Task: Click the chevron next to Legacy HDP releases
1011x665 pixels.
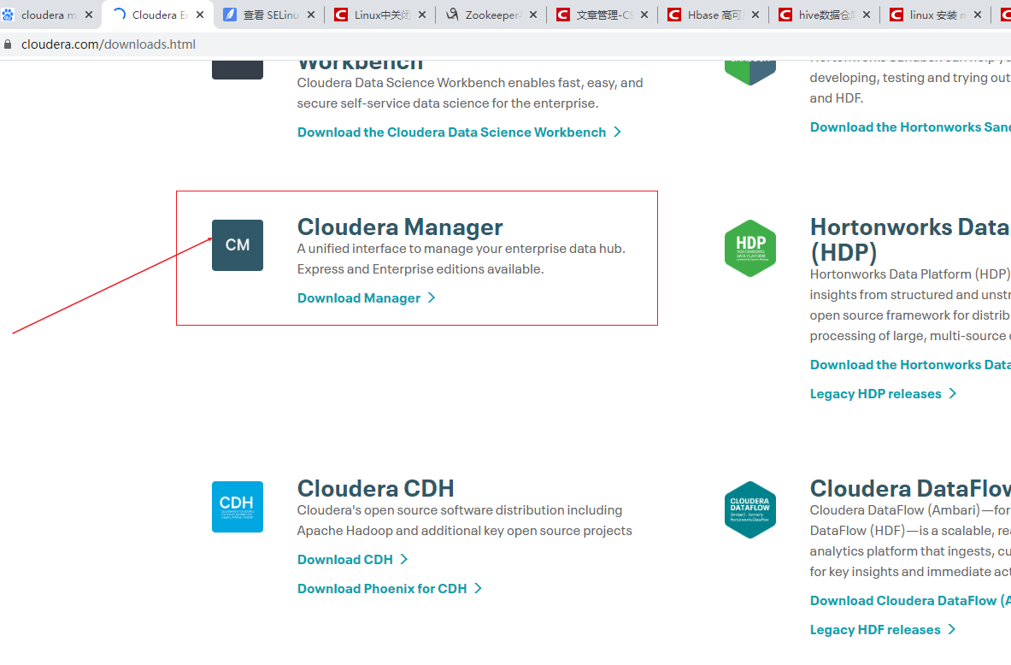Action: tap(952, 393)
